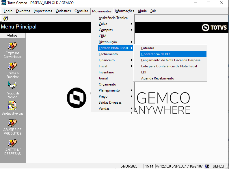Click the TOTVS logo in the header
This screenshot has width=229, height=169.
pos(214,28)
